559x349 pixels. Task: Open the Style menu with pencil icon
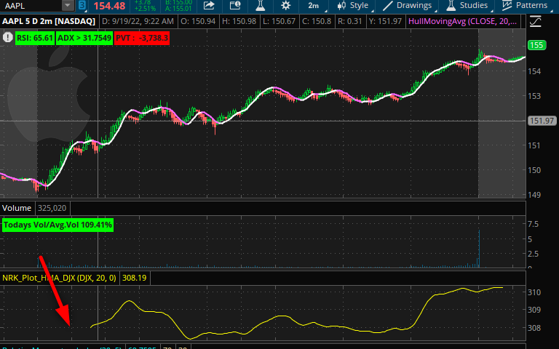pyautogui.click(x=352, y=6)
